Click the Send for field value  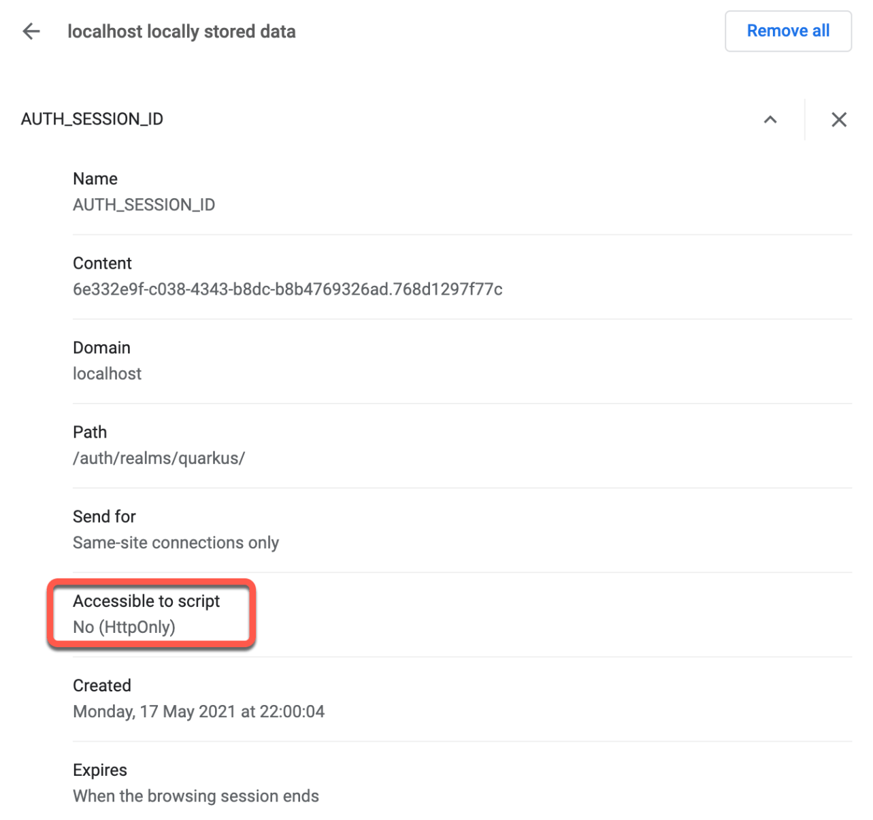(176, 542)
